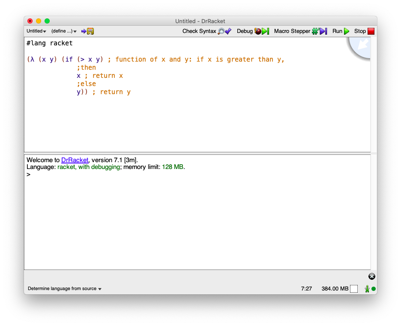
Task: Close the bottom panel with X icon
Action: click(372, 276)
